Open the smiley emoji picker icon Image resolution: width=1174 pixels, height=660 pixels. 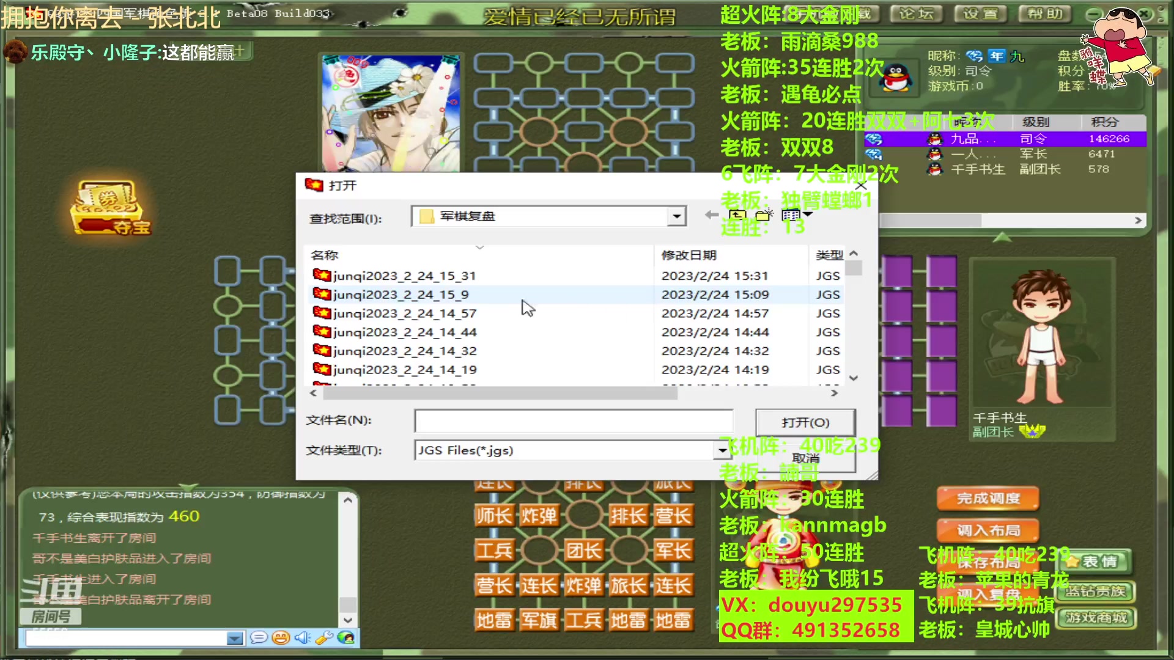click(x=281, y=638)
